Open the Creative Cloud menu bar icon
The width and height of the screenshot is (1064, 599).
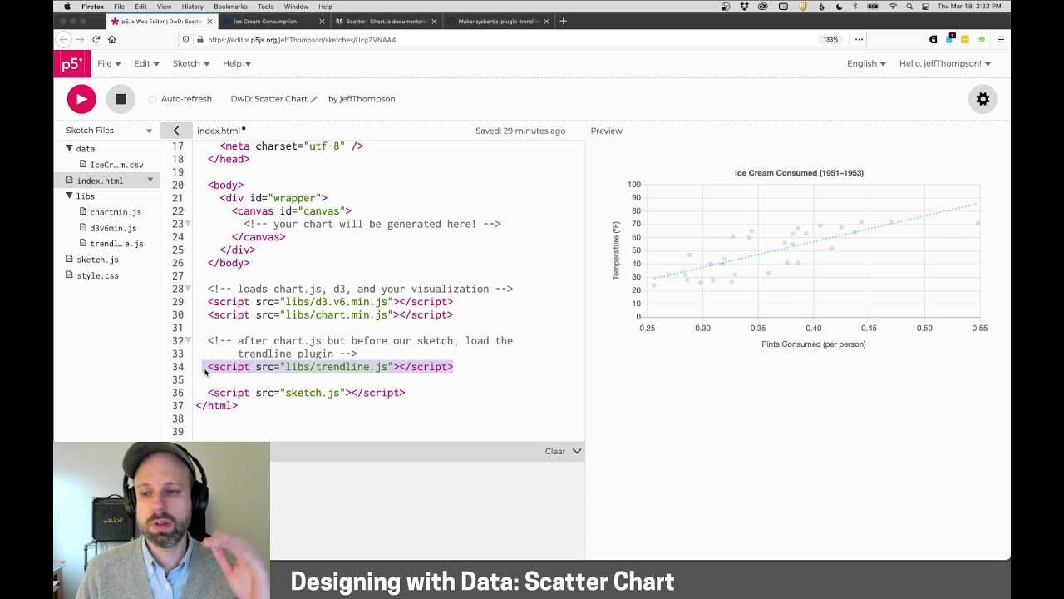pos(763,7)
